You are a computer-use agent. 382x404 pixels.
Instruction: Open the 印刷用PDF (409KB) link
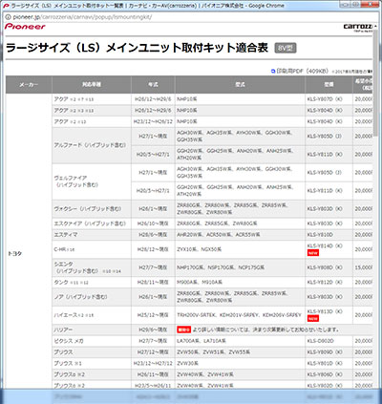point(302,71)
